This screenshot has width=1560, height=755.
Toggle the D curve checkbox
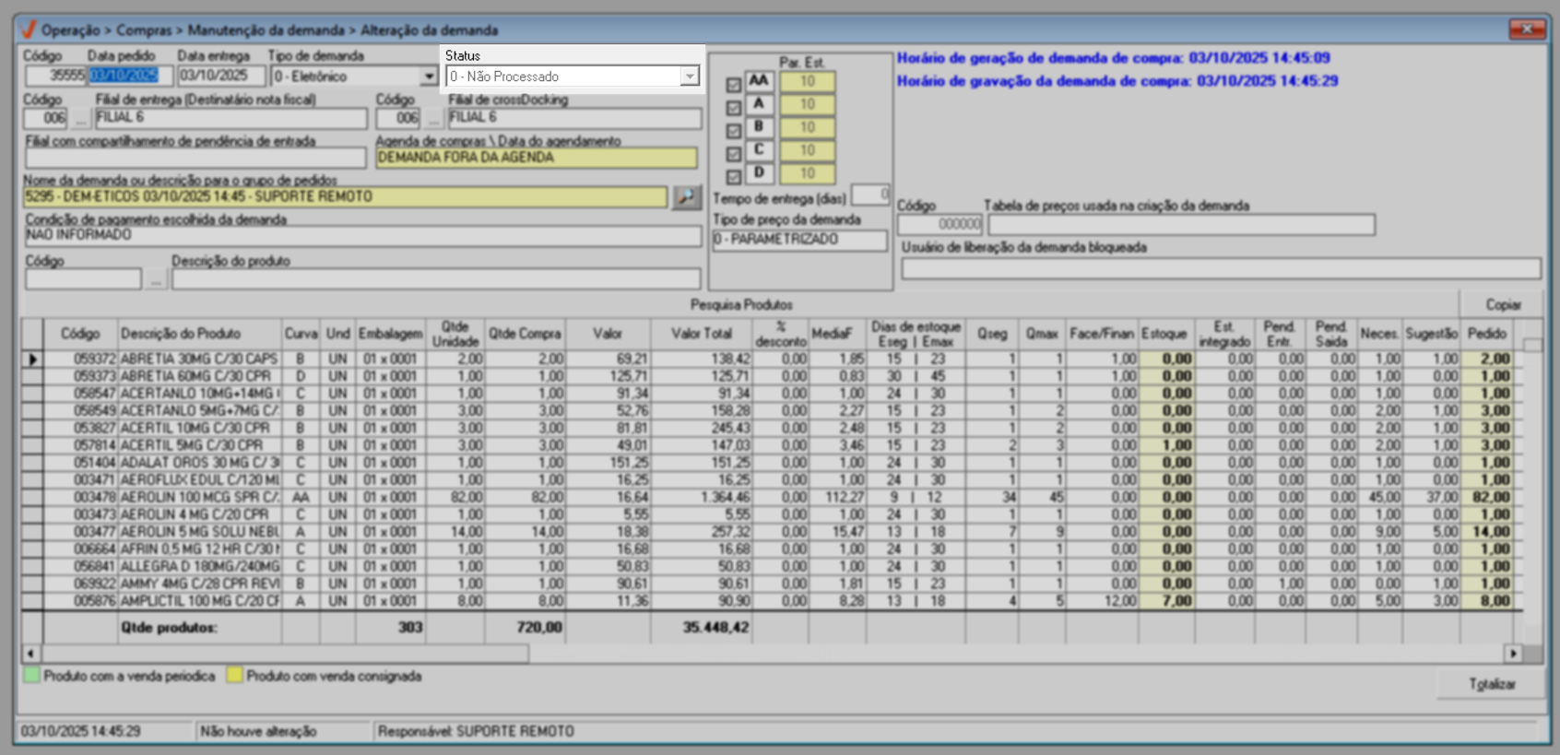point(733,176)
